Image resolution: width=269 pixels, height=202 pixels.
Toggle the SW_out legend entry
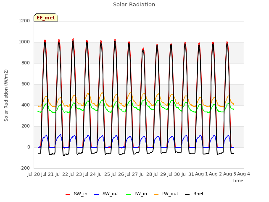pyautogui.click(x=106, y=194)
